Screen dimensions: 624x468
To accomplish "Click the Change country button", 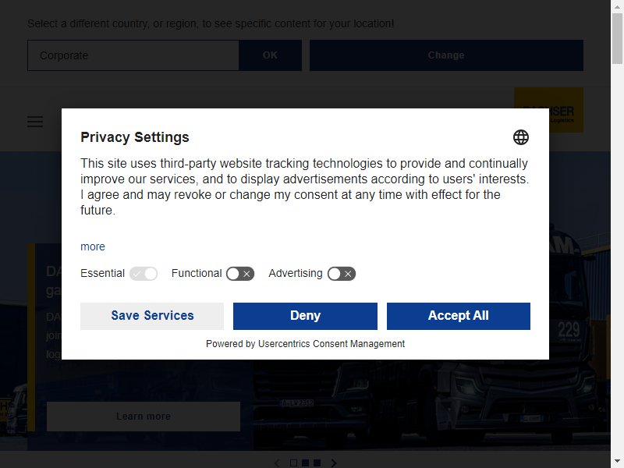I will point(446,55).
